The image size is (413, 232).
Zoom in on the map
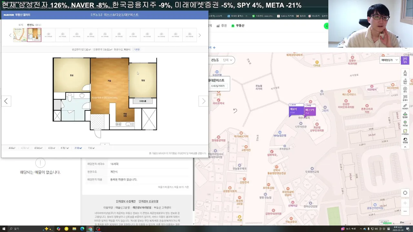click(405, 203)
